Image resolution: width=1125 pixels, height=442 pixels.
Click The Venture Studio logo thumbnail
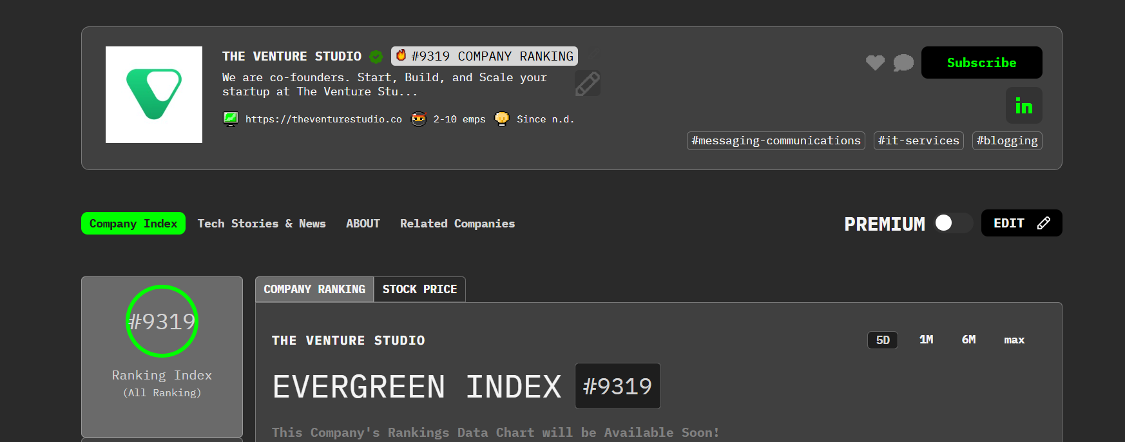click(154, 95)
